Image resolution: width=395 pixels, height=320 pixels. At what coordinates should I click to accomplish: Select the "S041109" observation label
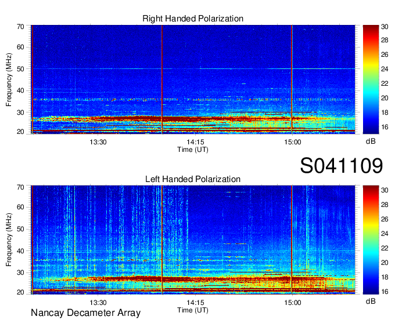click(342, 166)
